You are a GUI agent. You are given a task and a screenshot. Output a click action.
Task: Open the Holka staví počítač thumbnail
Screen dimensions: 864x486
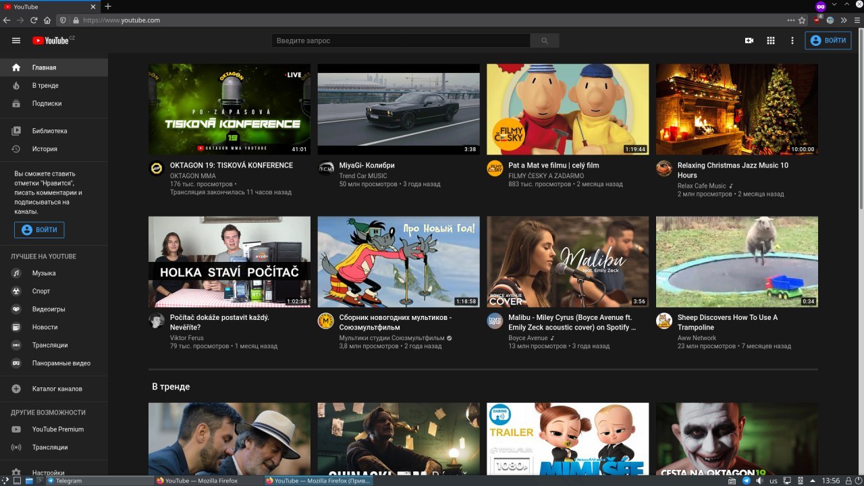[x=230, y=262]
